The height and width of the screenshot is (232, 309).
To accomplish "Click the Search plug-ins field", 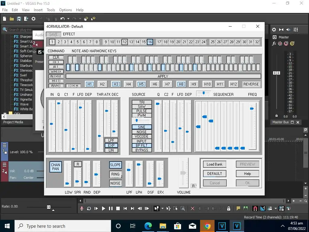I will [x=20, y=30].
